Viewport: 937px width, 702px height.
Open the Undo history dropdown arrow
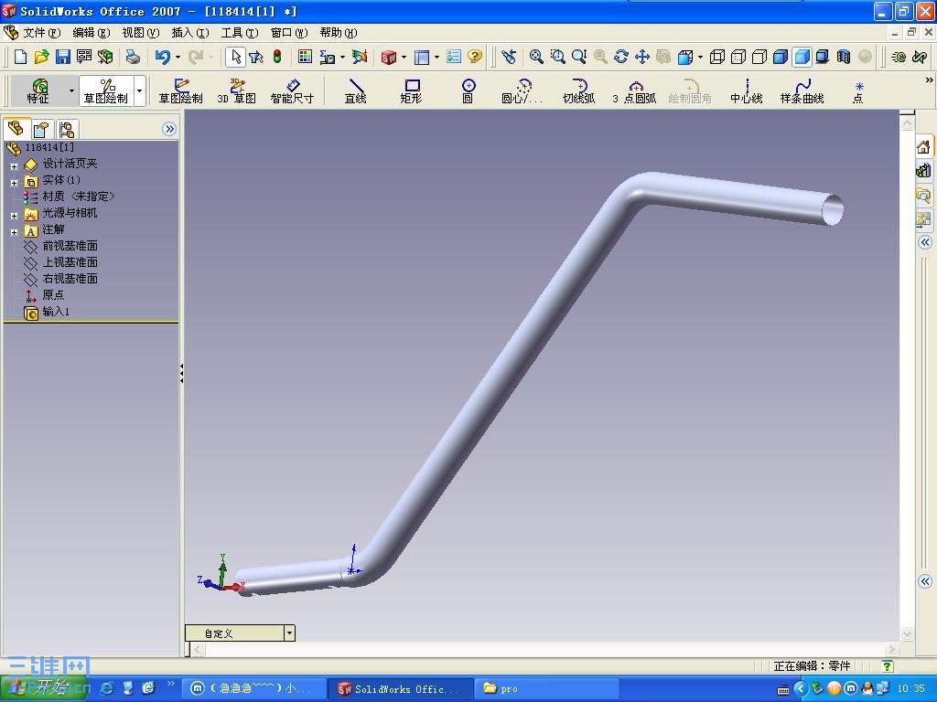(178, 58)
